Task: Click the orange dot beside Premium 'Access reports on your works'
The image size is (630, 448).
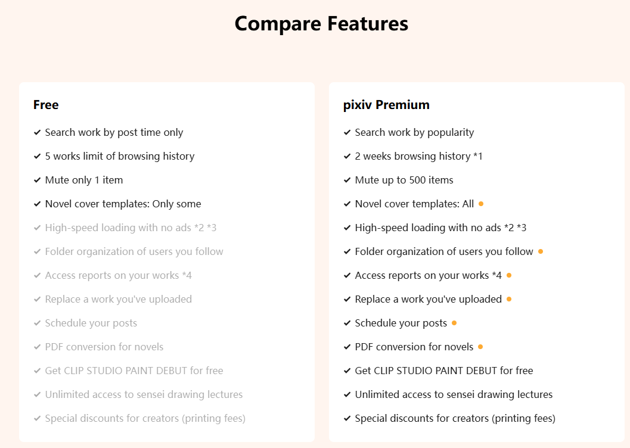Action: [x=509, y=275]
